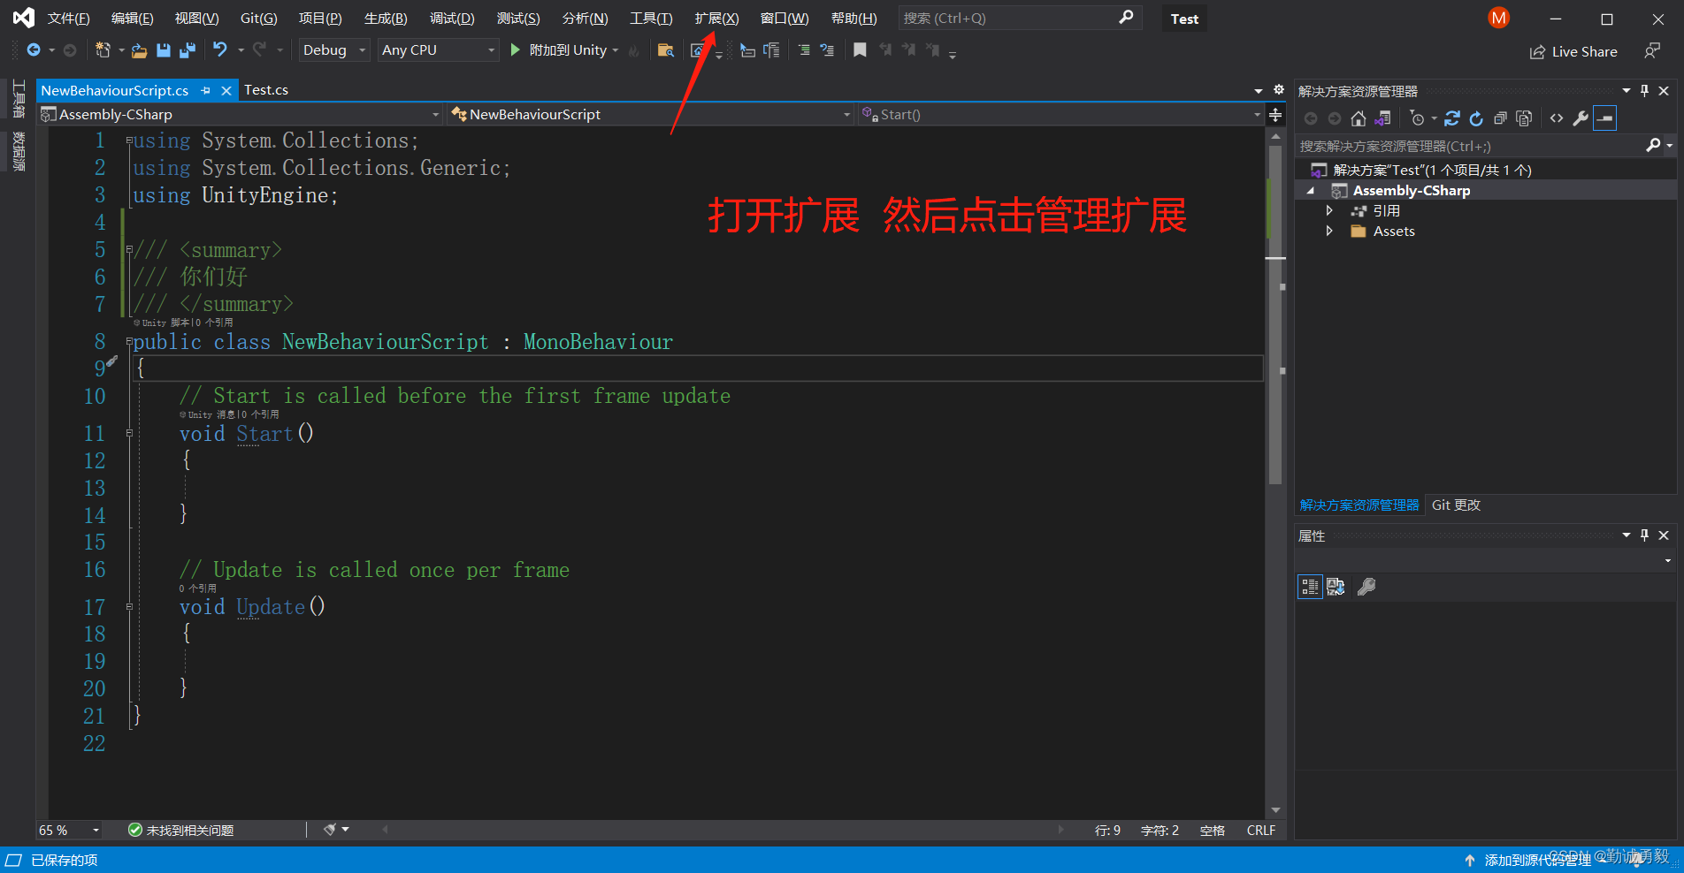Image resolution: width=1684 pixels, height=873 pixels.
Task: Click the New Project toolbar icon
Action: click(x=103, y=50)
